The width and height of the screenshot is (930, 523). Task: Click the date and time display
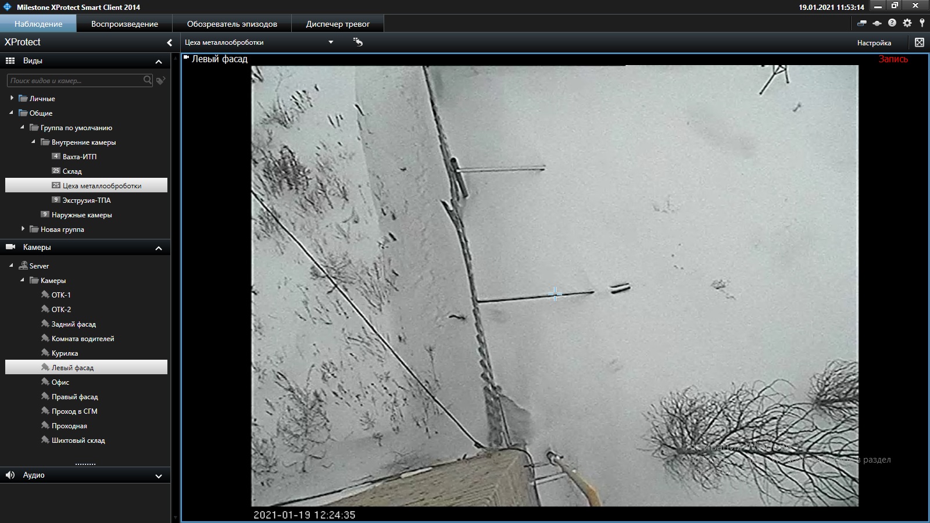pos(831,7)
